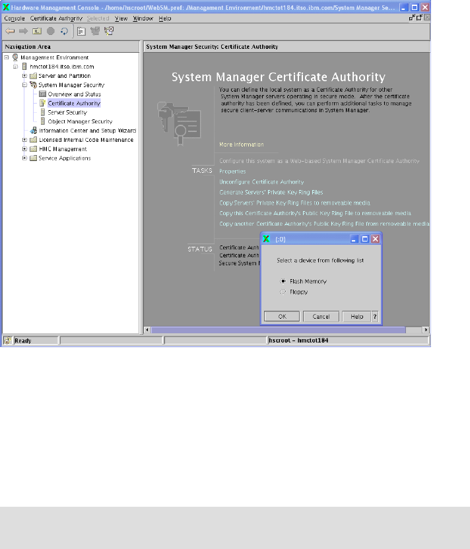Click the Stop loading toolbar icon
This screenshot has width=470, height=549.
(51, 31)
